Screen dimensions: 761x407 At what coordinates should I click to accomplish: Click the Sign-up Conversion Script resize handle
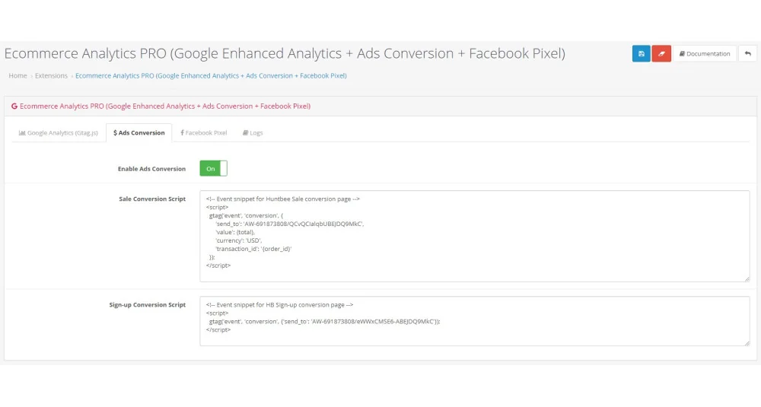point(747,343)
